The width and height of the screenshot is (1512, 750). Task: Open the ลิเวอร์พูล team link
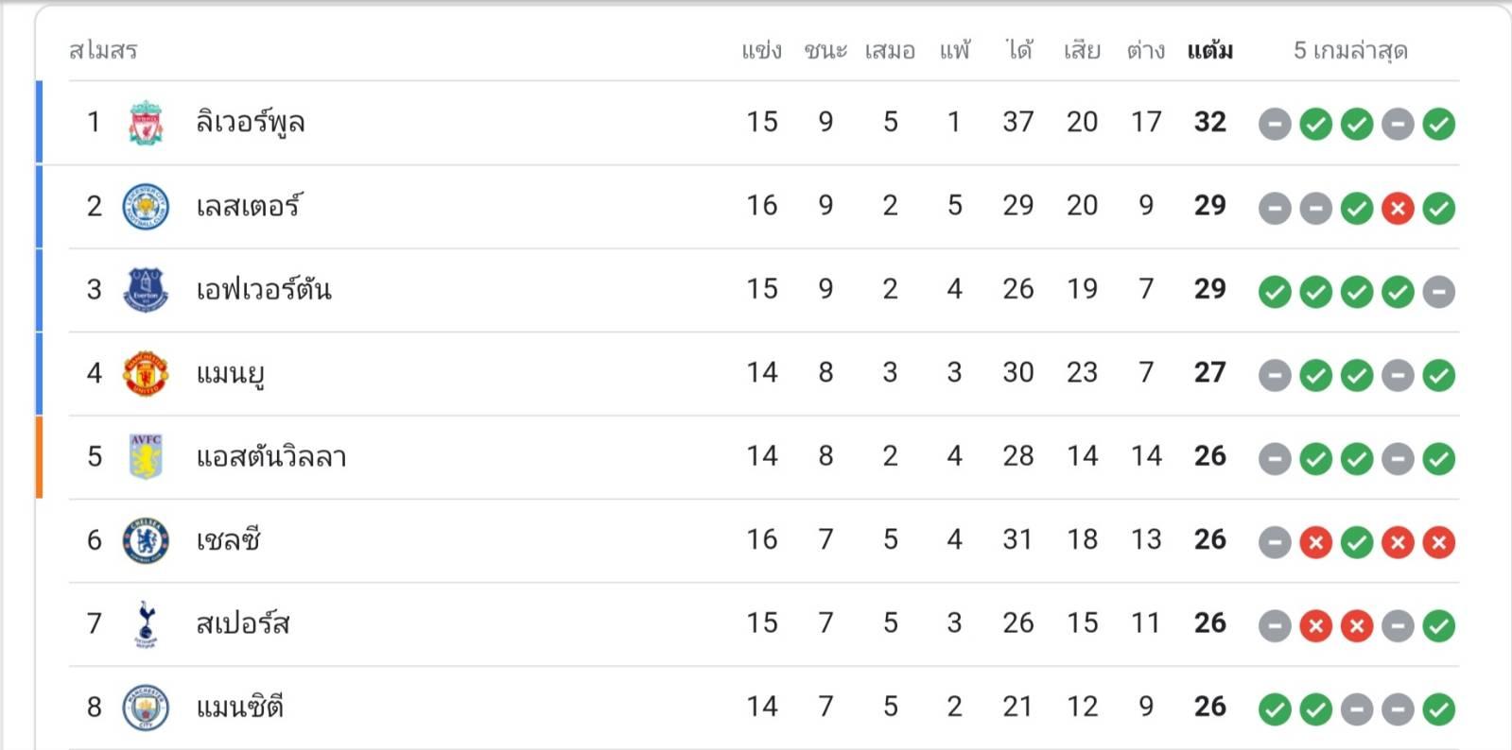(x=250, y=123)
